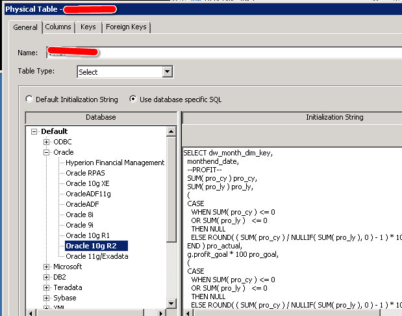Click SQL pane scroll left arrow
The height and width of the screenshot is (316, 402).
(188, 313)
